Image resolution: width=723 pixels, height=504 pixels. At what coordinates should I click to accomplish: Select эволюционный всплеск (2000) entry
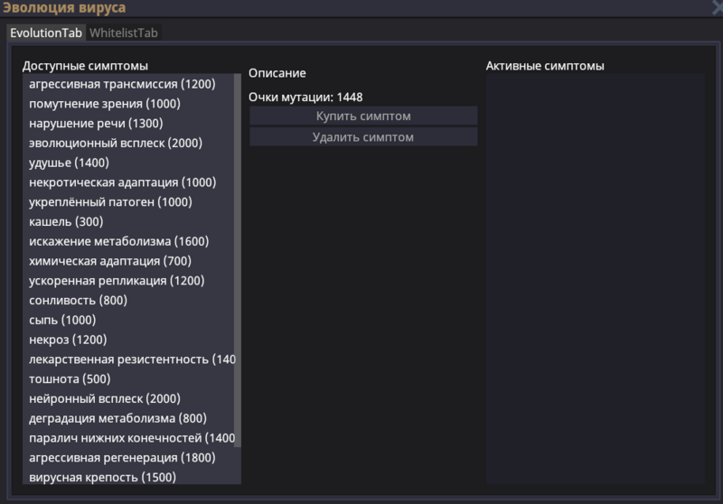(116, 143)
